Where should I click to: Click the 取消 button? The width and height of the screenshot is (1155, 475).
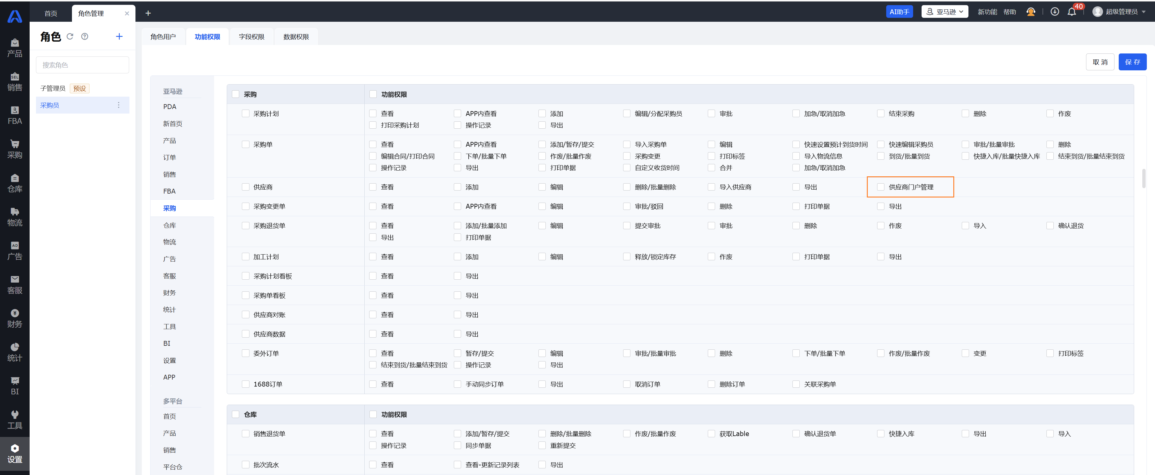click(x=1100, y=62)
